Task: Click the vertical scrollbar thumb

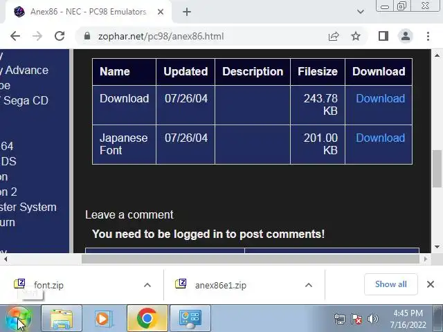Action: click(437, 169)
